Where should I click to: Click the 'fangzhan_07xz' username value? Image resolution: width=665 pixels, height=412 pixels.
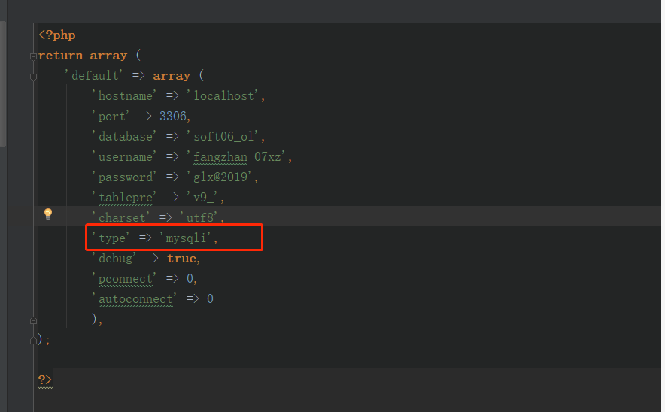tap(237, 157)
